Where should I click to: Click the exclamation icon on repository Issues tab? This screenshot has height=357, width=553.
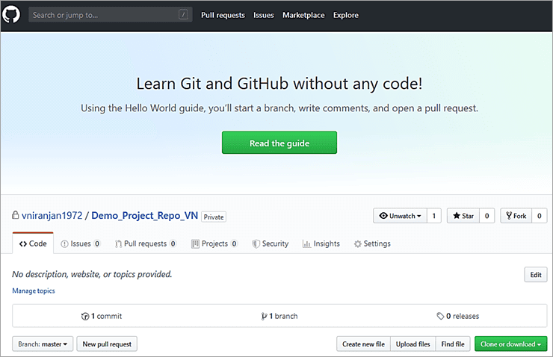(64, 244)
